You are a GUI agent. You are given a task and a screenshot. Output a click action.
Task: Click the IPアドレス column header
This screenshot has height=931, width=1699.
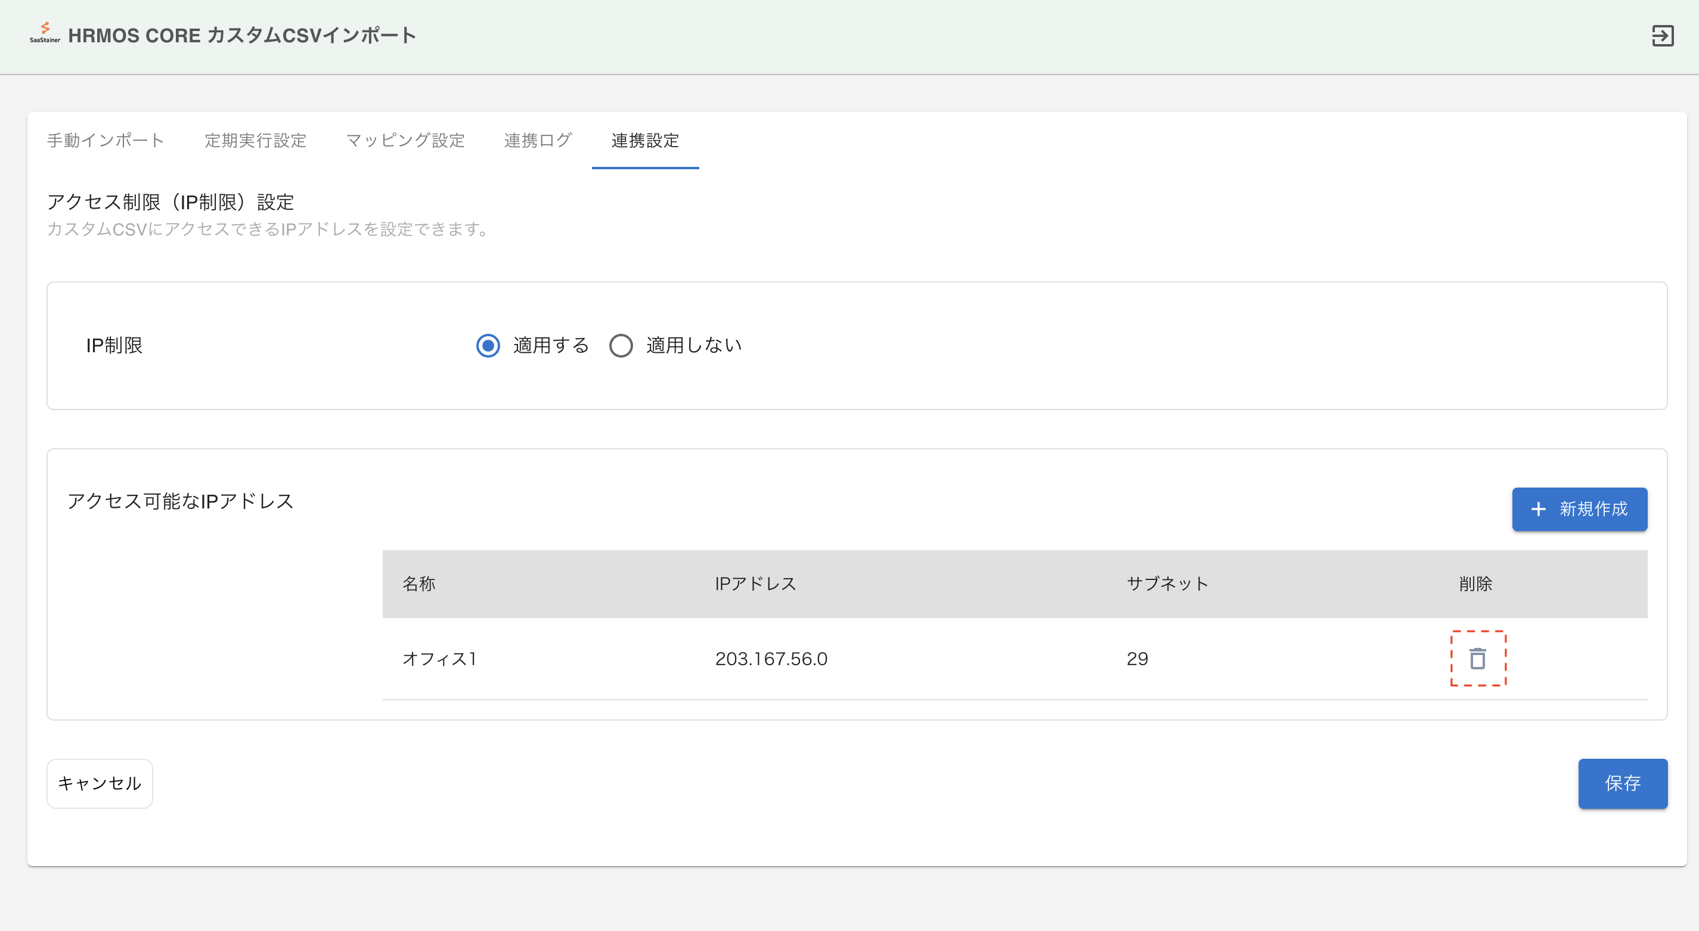pos(755,584)
